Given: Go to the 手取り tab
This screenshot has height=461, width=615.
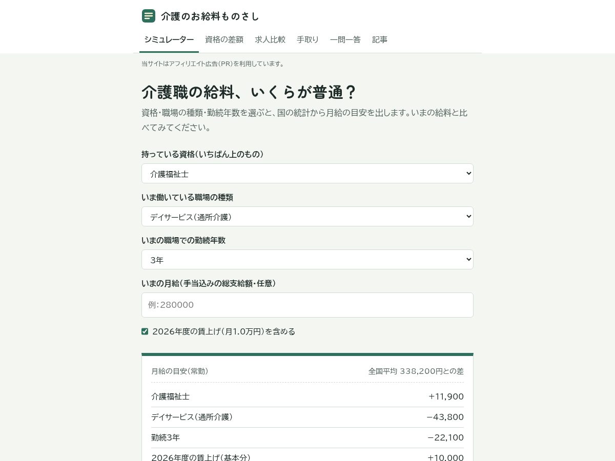Looking at the screenshot, I should pyautogui.click(x=308, y=40).
